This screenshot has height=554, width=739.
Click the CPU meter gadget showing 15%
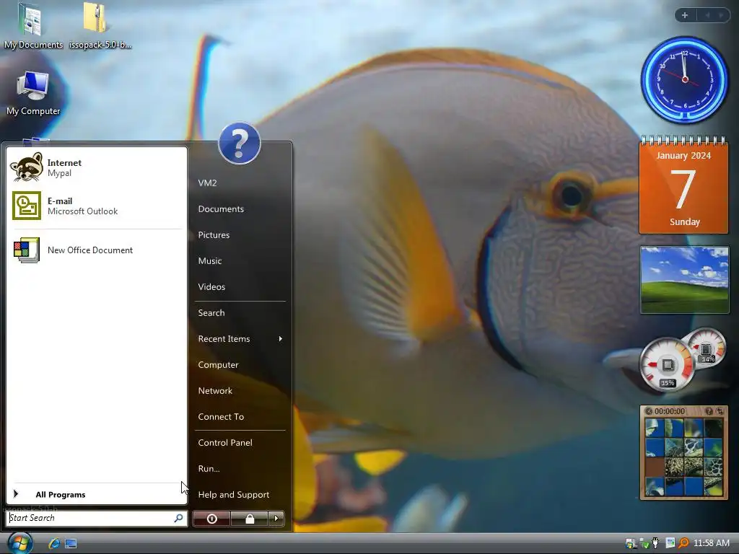click(667, 365)
